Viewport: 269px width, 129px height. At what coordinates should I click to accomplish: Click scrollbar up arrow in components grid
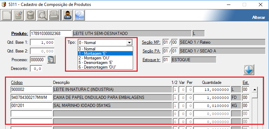pyautogui.click(x=255, y=89)
